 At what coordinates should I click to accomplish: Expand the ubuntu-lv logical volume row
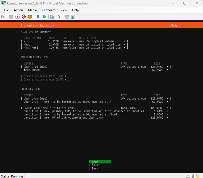click(168, 102)
